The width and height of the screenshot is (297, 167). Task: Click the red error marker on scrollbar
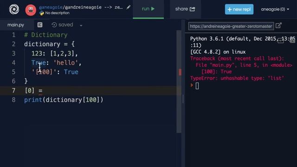click(180, 72)
